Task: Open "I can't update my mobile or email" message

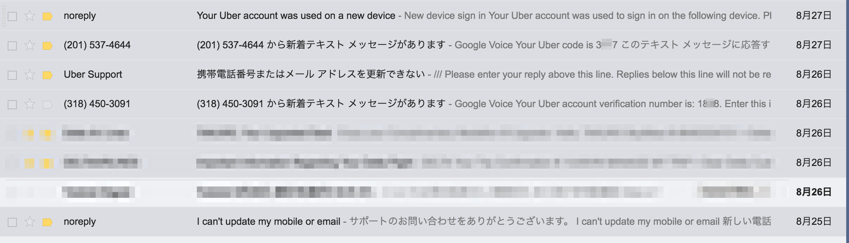Action: [268, 222]
